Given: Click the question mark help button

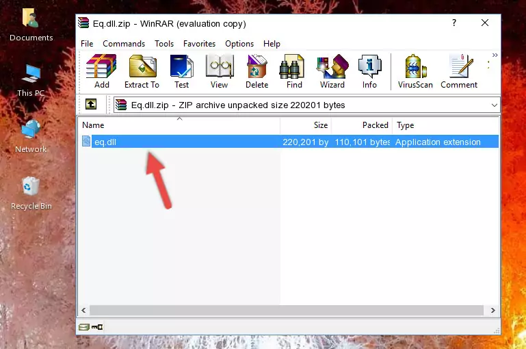Looking at the screenshot, I should click(454, 23).
